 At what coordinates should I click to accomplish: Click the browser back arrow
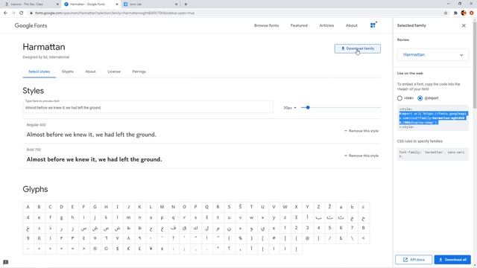(5, 13)
